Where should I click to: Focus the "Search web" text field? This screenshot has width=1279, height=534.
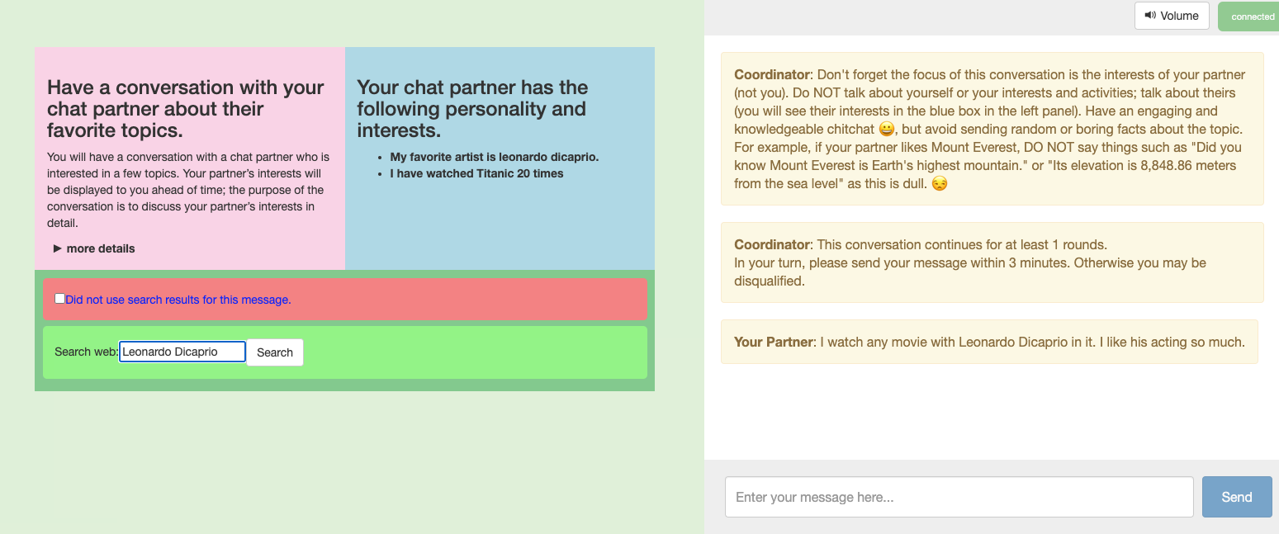(182, 352)
